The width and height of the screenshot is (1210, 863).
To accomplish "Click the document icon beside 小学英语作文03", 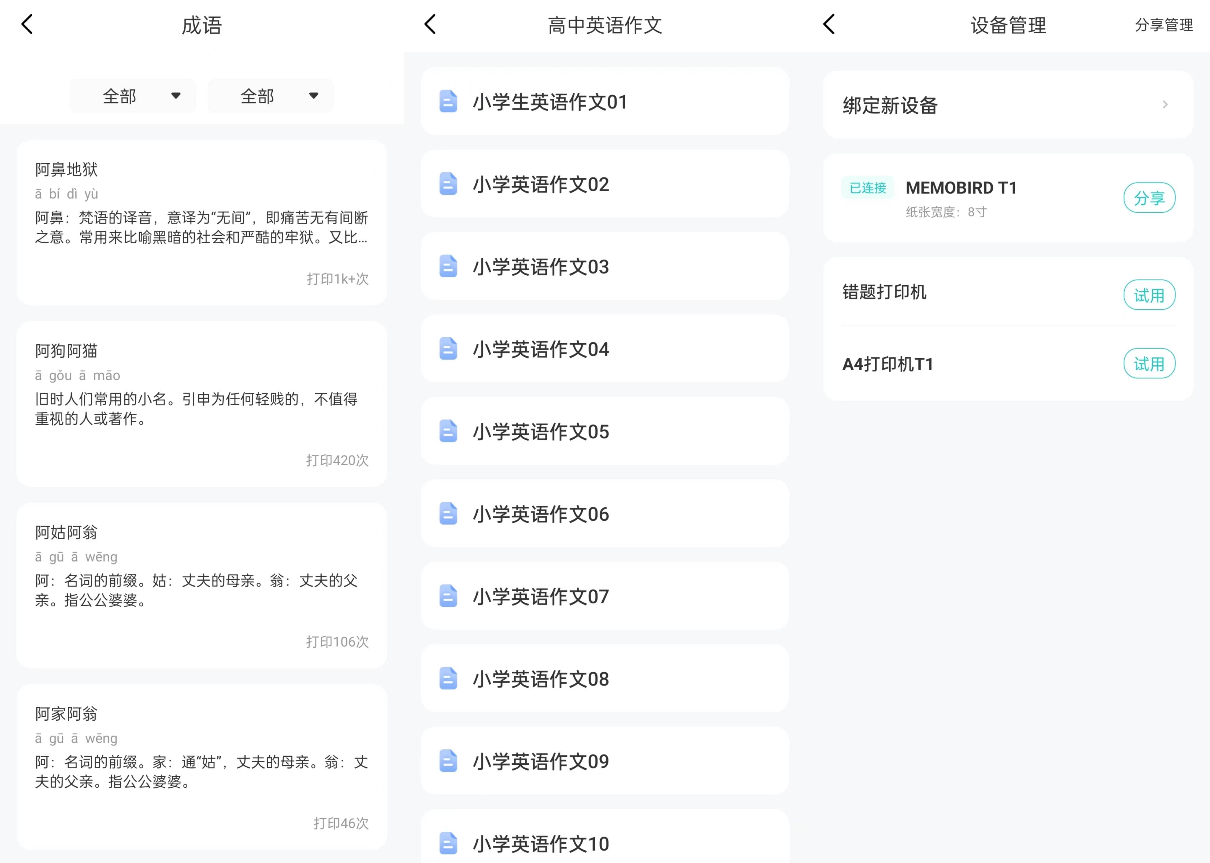I will pos(448,266).
